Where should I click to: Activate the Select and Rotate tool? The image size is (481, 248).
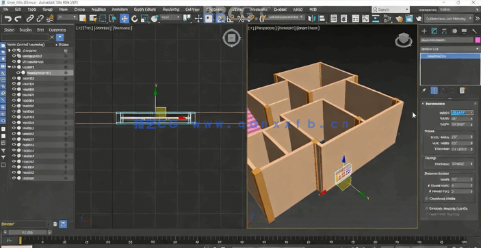click(x=135, y=18)
